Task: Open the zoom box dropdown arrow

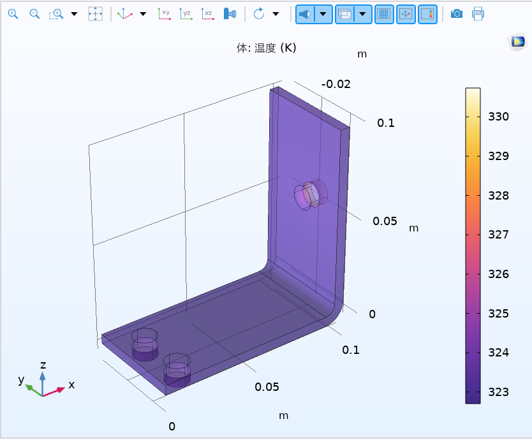Action: [74, 13]
